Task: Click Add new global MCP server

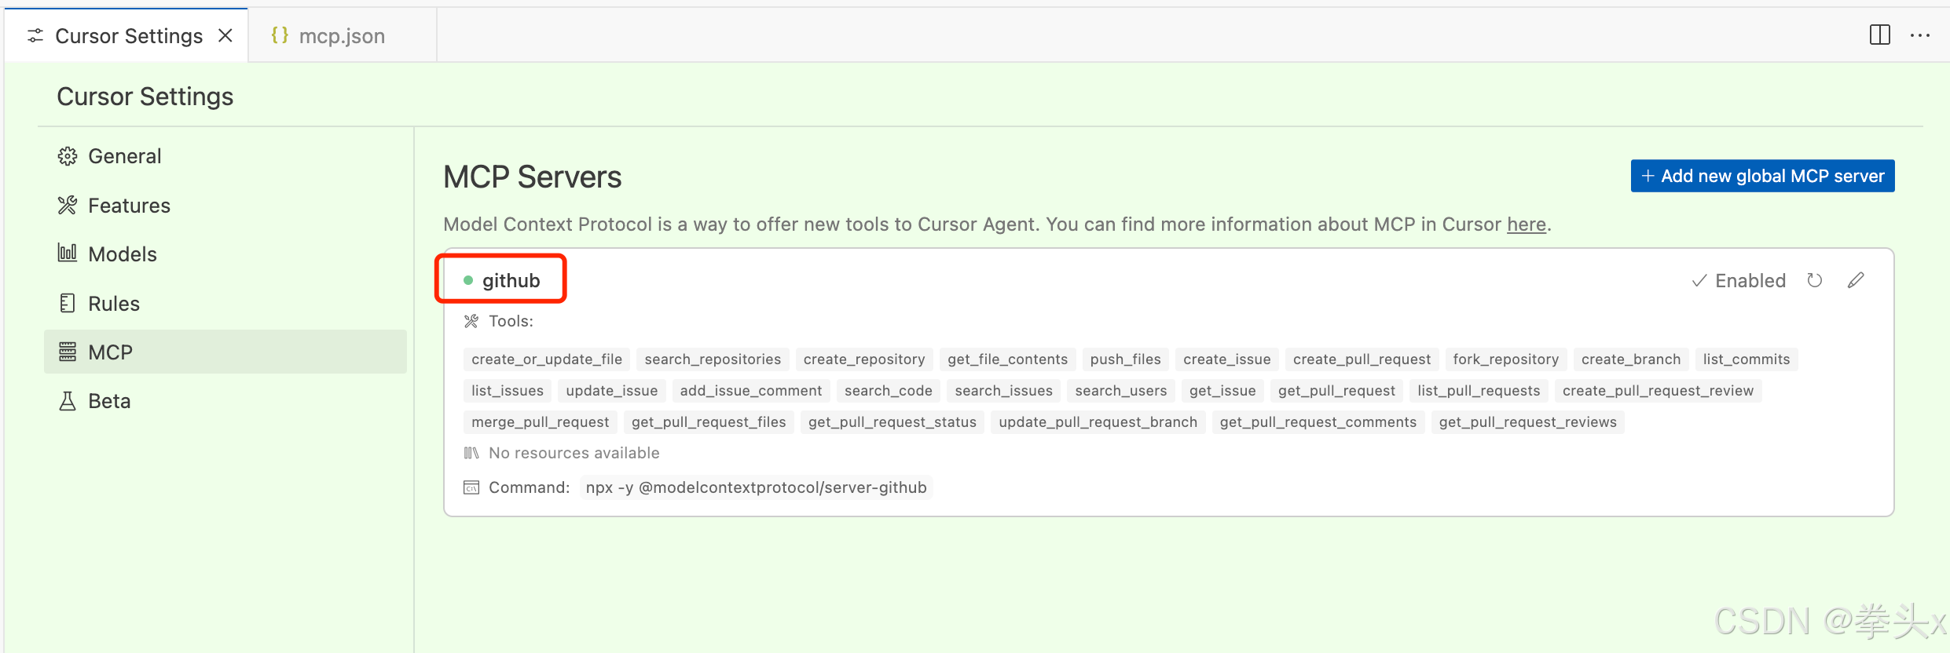Action: [x=1762, y=176]
